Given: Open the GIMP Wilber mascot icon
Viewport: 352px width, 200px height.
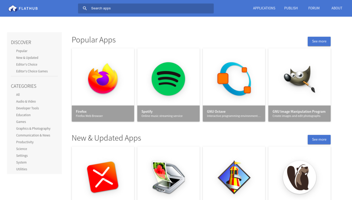Looking at the screenshot, I should pyautogui.click(x=299, y=79).
